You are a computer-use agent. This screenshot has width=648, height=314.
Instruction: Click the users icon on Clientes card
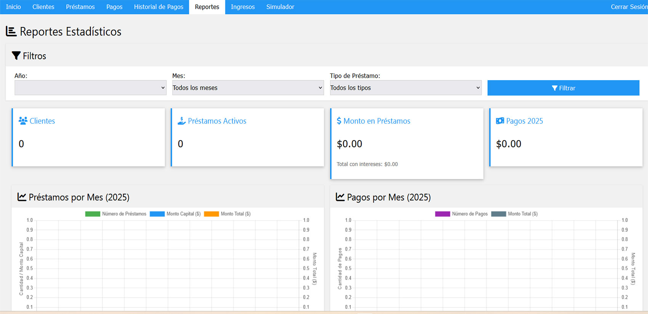coord(23,121)
